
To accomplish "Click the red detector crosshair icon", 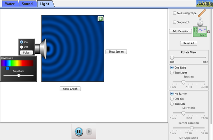I will tap(208, 32).
